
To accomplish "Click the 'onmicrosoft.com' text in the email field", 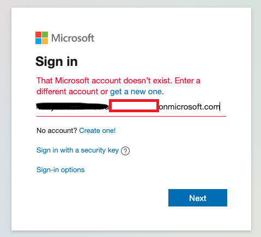I will [189, 107].
